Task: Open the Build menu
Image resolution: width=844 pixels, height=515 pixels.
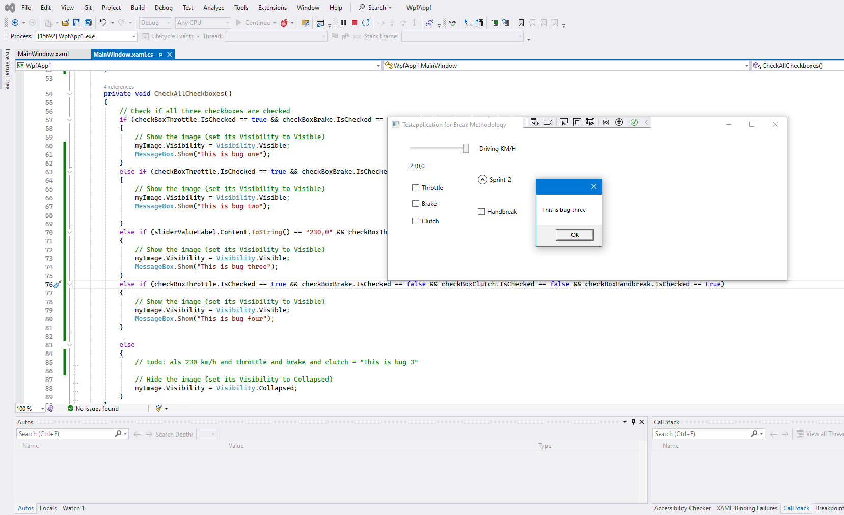Action: pyautogui.click(x=138, y=8)
